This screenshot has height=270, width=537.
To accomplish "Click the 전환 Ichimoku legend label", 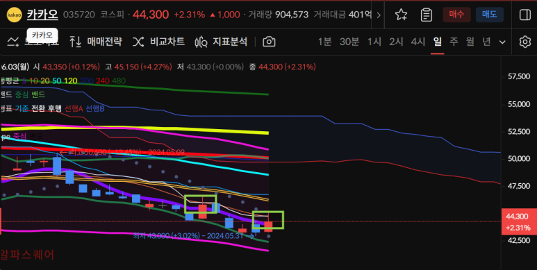I will [38, 109].
